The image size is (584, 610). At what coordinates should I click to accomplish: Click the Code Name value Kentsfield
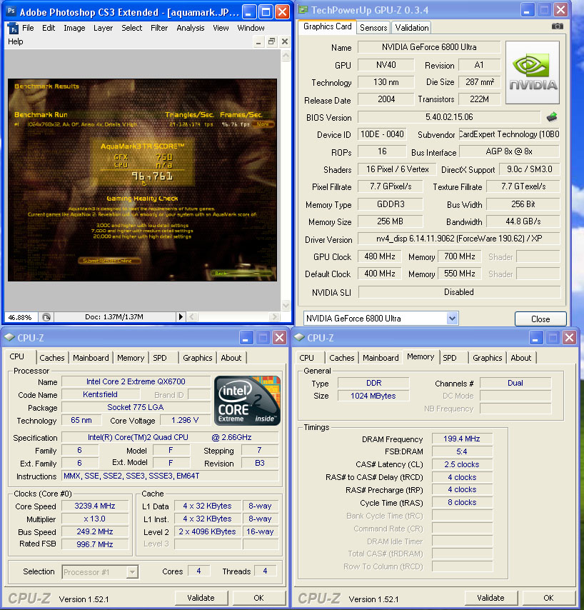coord(101,394)
